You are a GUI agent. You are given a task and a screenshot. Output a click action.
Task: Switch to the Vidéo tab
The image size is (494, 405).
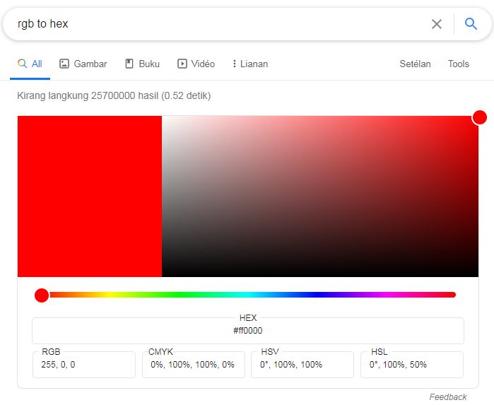[196, 64]
